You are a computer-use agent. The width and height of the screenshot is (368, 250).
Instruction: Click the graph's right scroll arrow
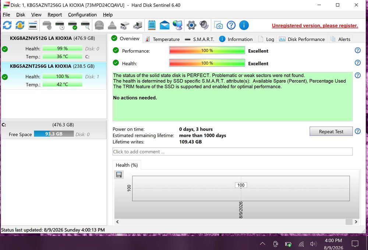356,222
